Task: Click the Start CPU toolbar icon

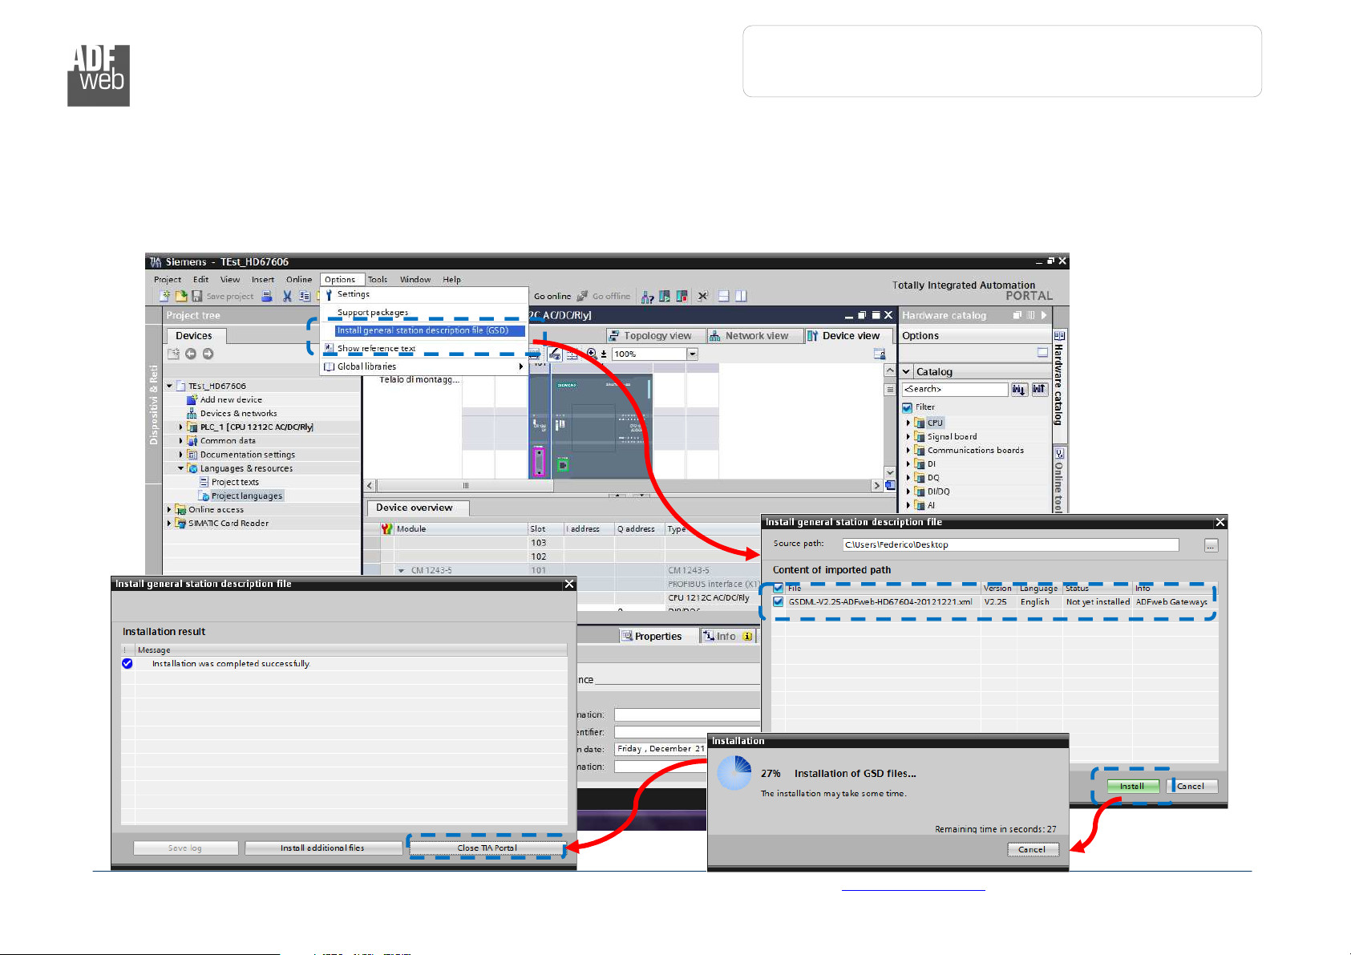Action: click(665, 297)
